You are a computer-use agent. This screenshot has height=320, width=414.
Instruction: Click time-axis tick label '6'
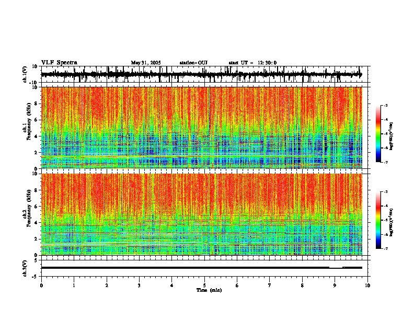[237, 285]
